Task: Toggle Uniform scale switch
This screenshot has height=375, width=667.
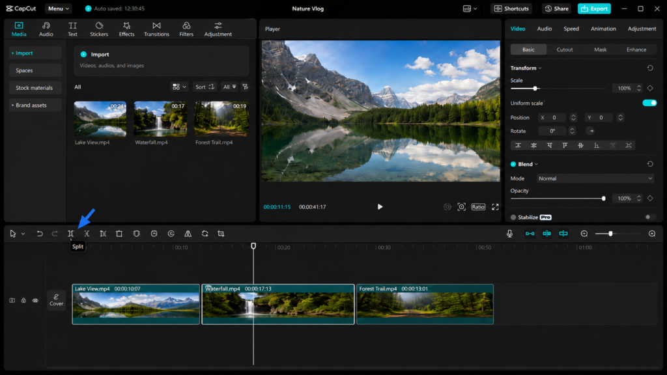Action: click(x=649, y=103)
